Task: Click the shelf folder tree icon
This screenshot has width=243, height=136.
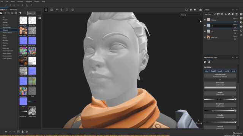Action: pos(2,13)
